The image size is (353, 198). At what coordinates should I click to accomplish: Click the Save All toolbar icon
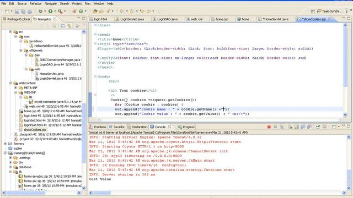(23, 11)
